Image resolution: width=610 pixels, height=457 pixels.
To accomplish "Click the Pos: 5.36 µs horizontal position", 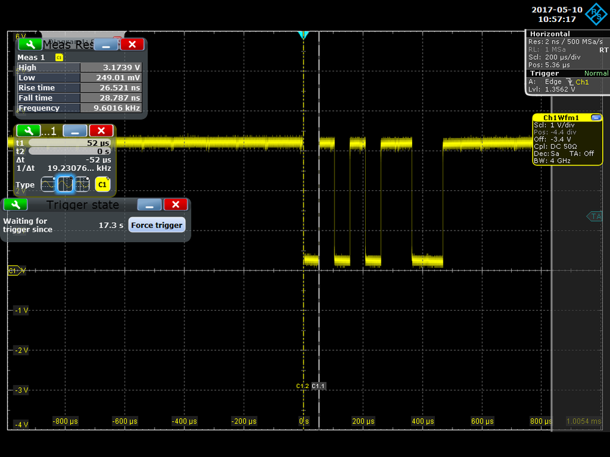I will [549, 65].
